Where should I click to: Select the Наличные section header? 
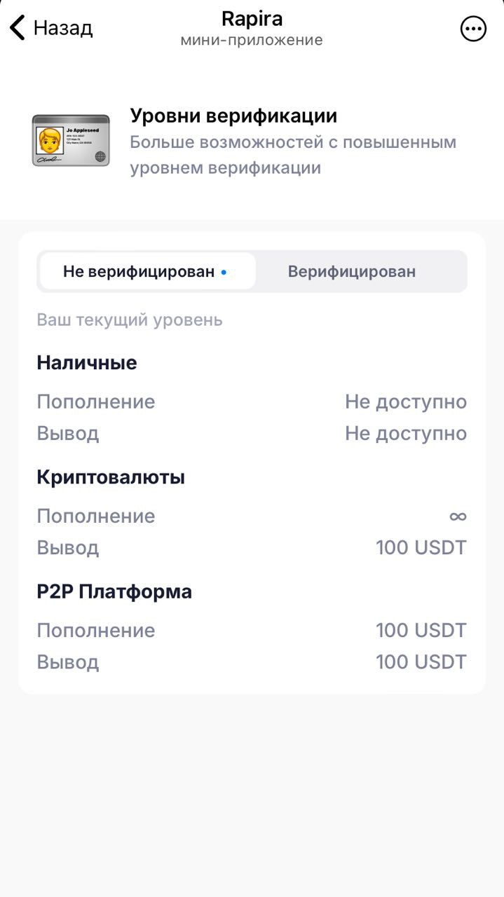pyautogui.click(x=86, y=363)
